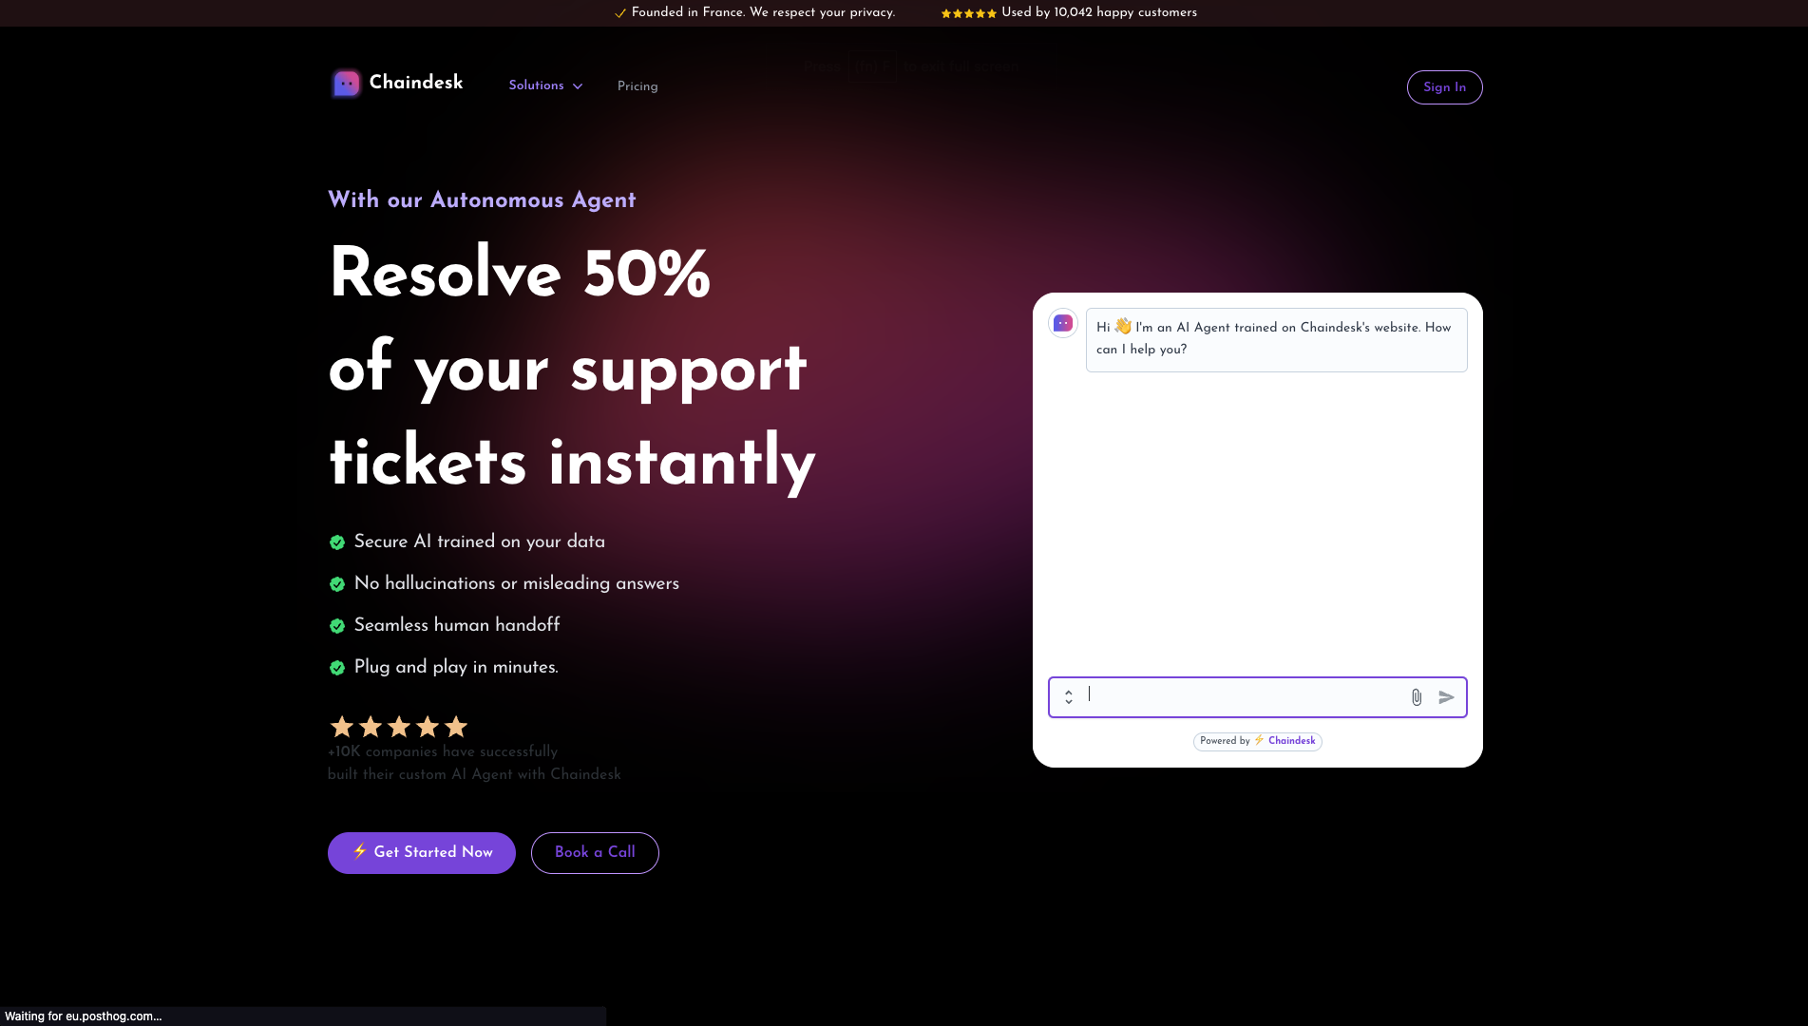
Task: Click the paperclip attachment icon
Action: (x=1416, y=697)
